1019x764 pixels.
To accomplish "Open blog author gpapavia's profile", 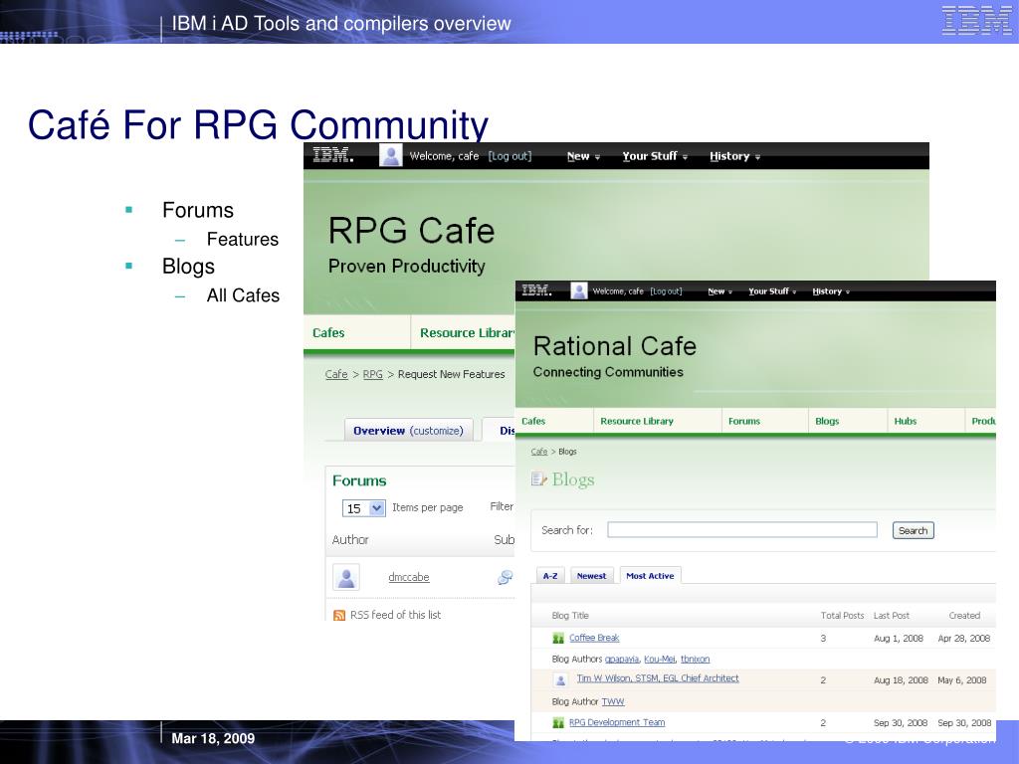I will point(622,659).
